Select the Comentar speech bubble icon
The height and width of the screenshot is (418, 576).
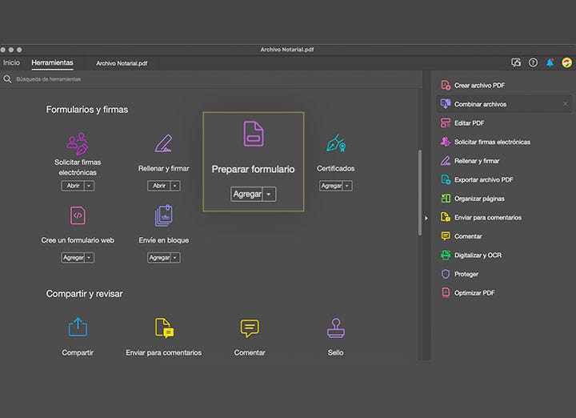click(x=250, y=328)
